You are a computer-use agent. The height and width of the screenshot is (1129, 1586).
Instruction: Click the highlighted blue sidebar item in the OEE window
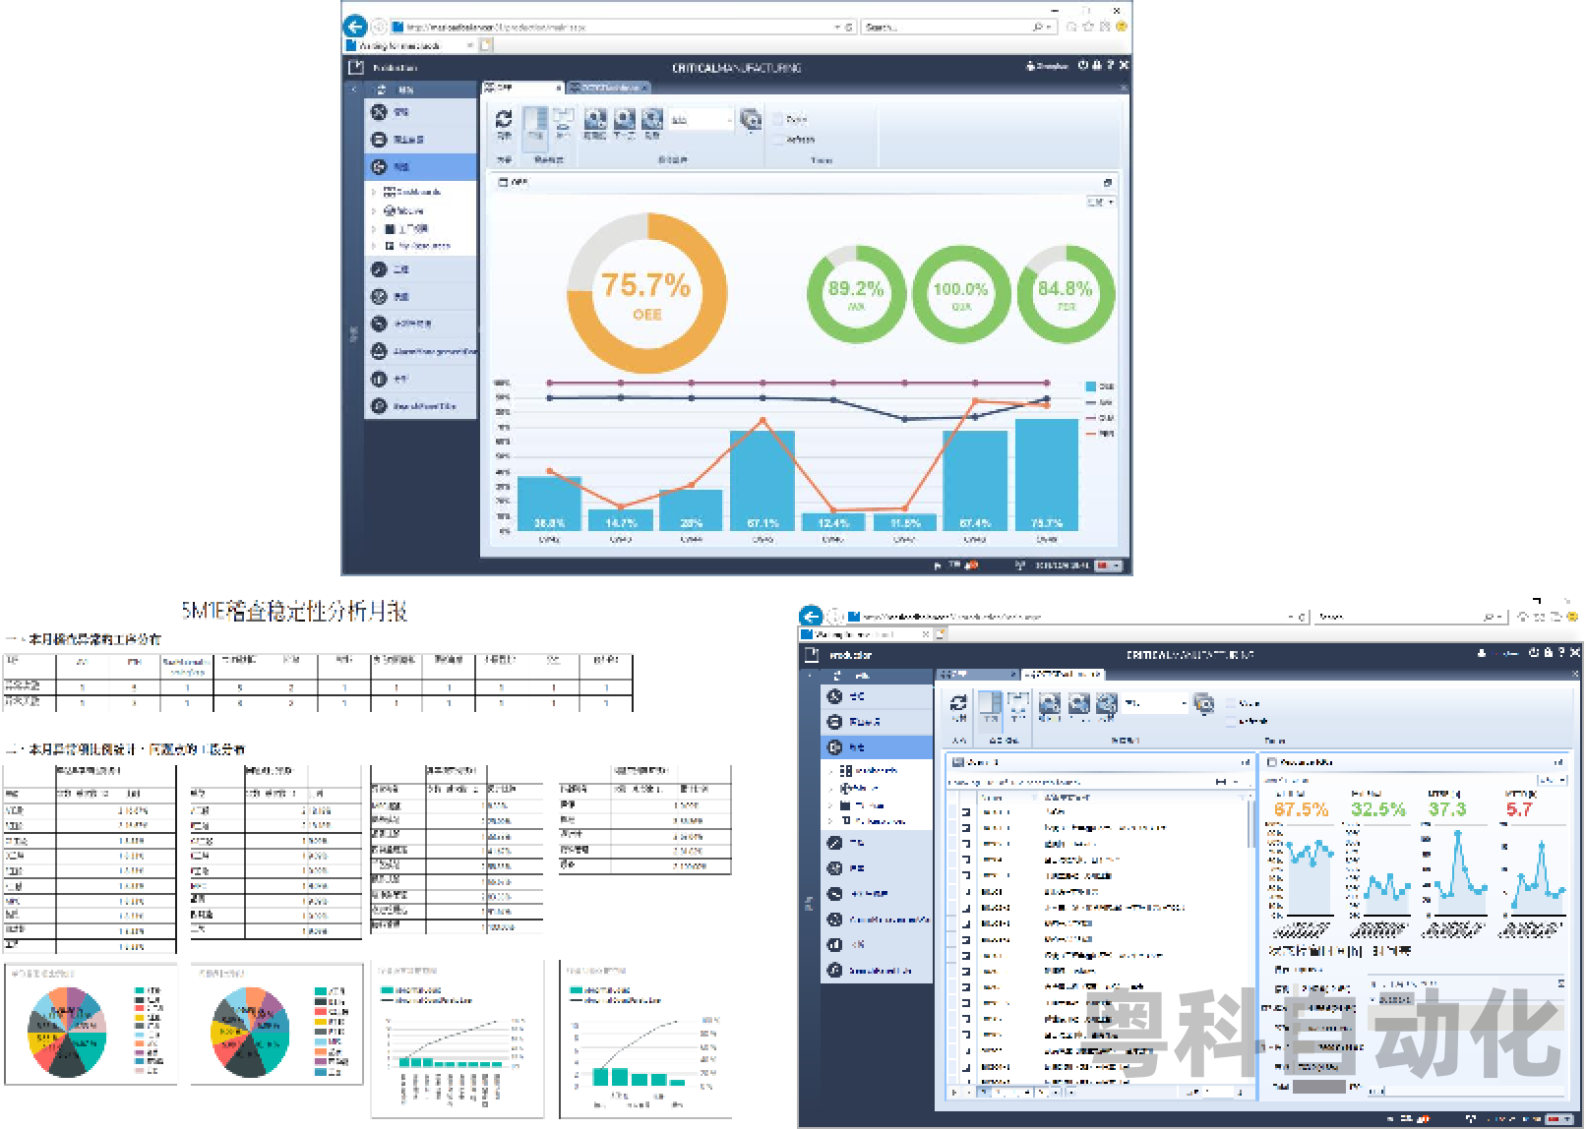[421, 166]
